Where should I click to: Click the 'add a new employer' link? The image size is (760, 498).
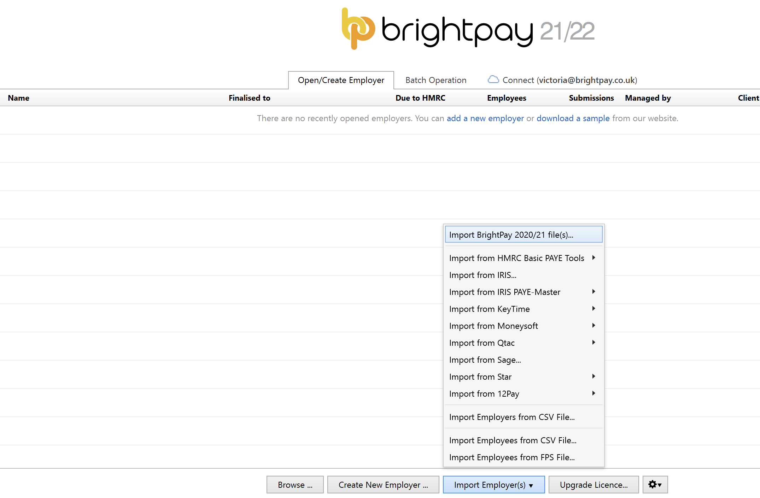485,118
